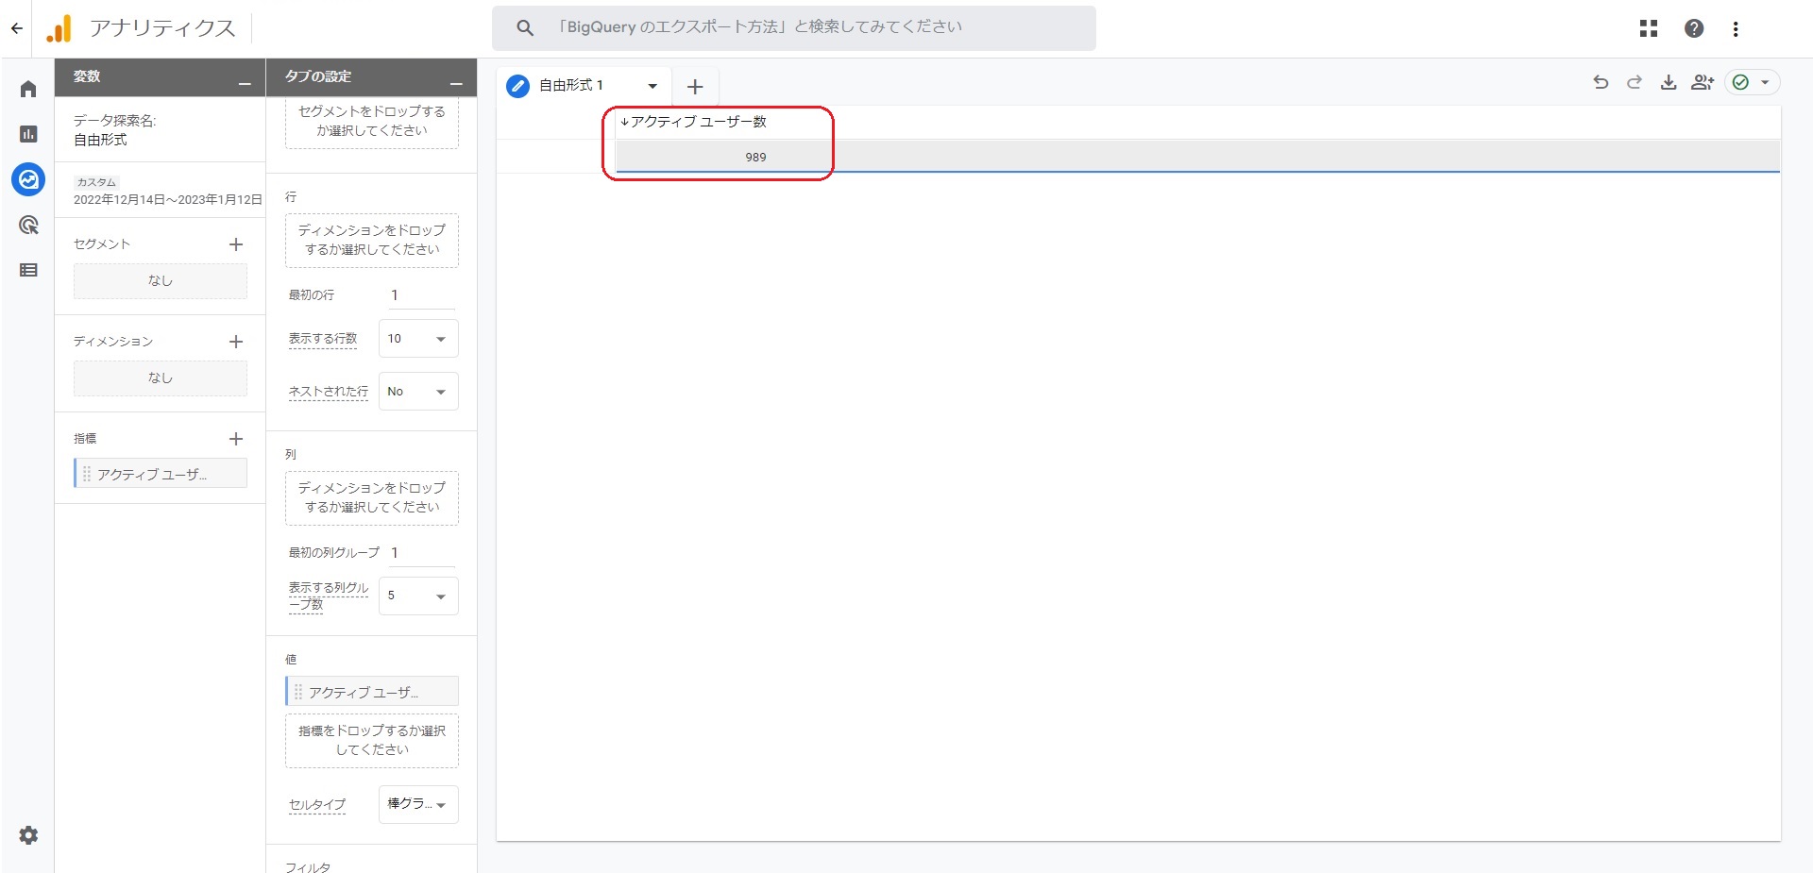Open the Reports bar chart icon
1813x873 pixels.
28,134
